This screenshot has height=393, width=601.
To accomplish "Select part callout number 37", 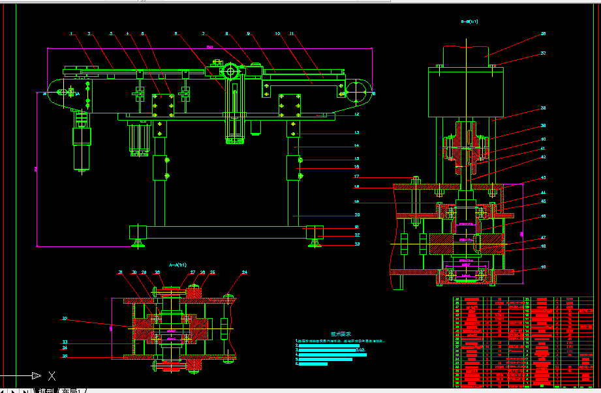I will [543, 53].
